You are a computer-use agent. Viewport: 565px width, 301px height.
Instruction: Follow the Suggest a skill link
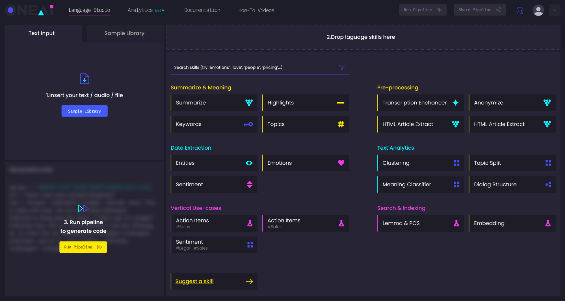194,281
